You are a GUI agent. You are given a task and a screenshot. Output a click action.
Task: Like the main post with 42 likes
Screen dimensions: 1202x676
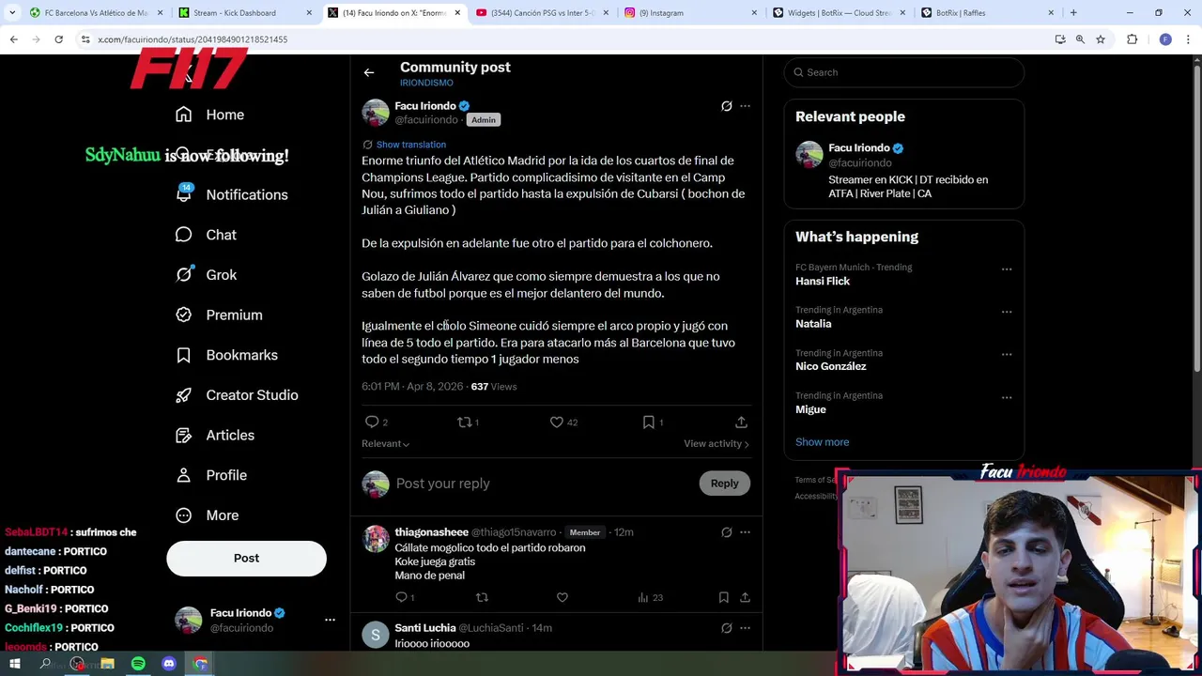click(x=557, y=422)
